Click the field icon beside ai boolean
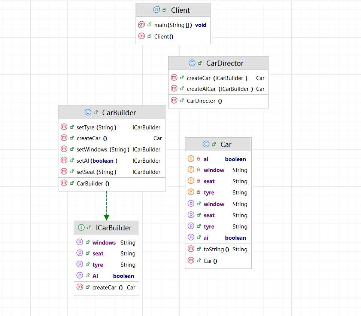This screenshot has width=361, height=316. (x=191, y=159)
